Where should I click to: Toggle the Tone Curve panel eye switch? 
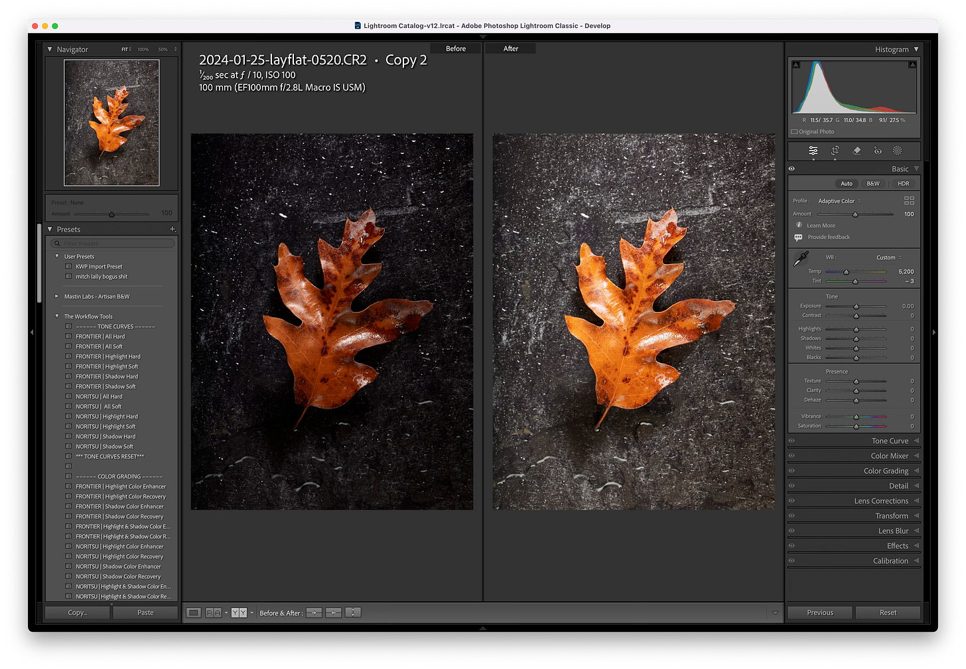[x=792, y=441]
